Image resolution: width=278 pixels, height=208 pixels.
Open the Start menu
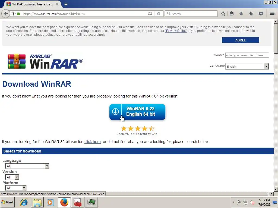[x=7, y=202]
